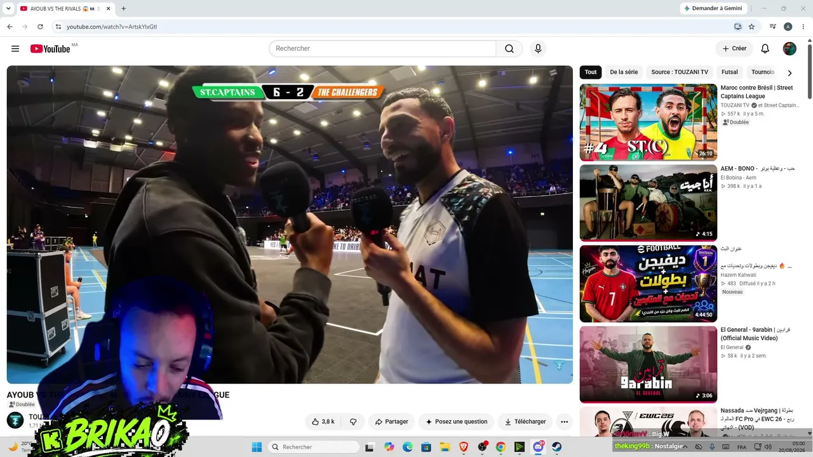Screen dimensions: 813x457
Task: Open the 9arabin music video thumbnail
Action: pyautogui.click(x=648, y=364)
